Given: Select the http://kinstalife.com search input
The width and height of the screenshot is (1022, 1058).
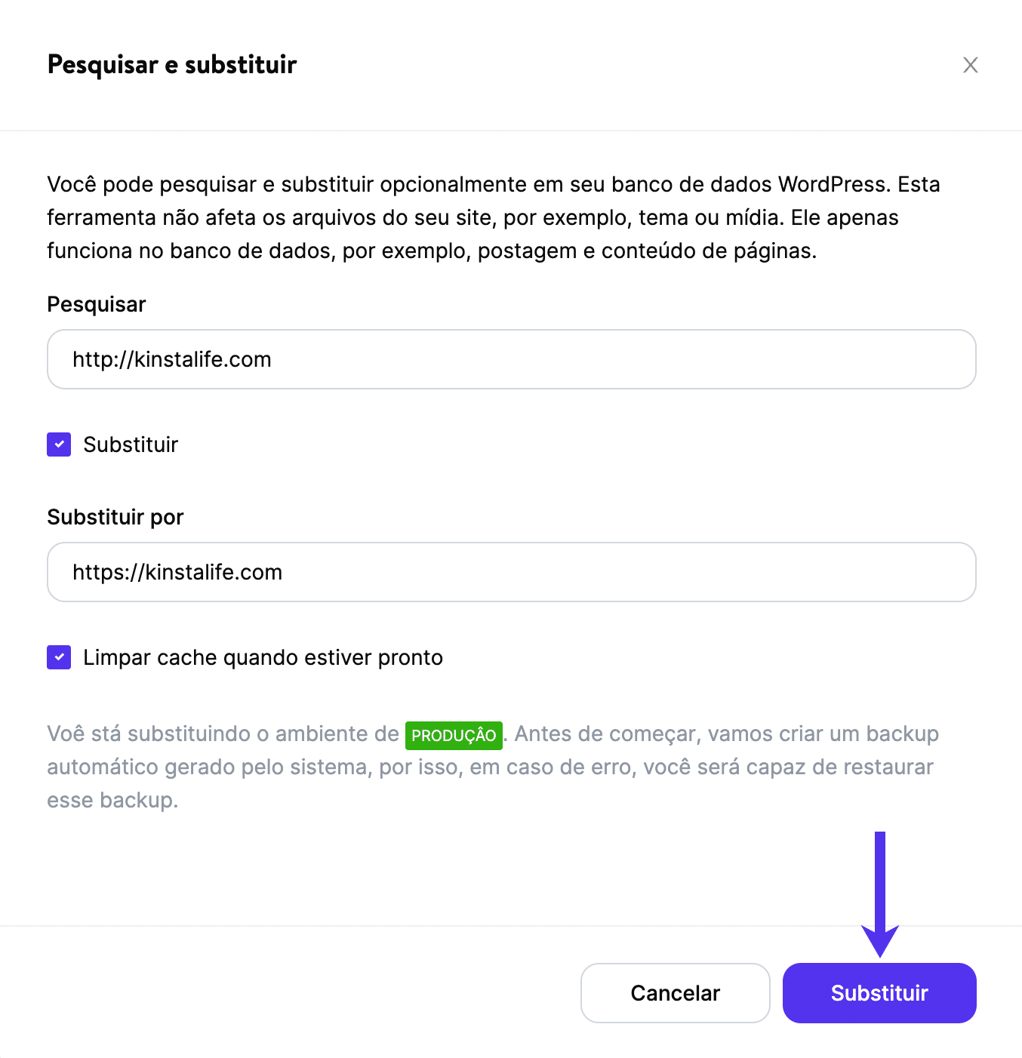Looking at the screenshot, I should point(511,359).
